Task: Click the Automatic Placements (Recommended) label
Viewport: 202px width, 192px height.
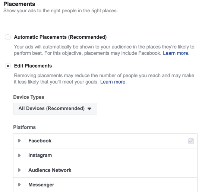Action: pyautogui.click(x=60, y=37)
